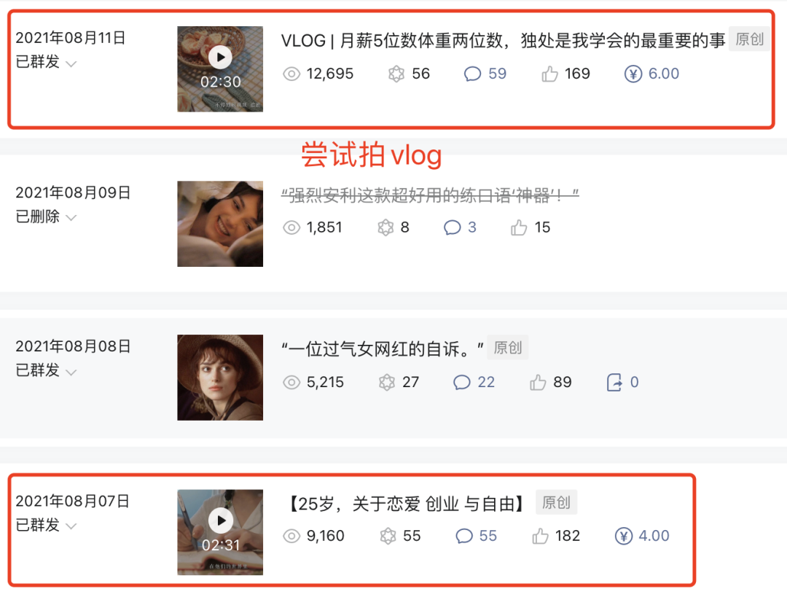Expand 已群发 chevron under 2021年08月07日

pos(71,526)
